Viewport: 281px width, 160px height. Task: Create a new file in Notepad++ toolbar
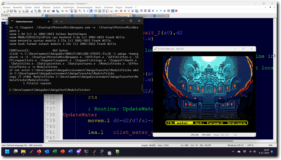[x=3, y=11]
